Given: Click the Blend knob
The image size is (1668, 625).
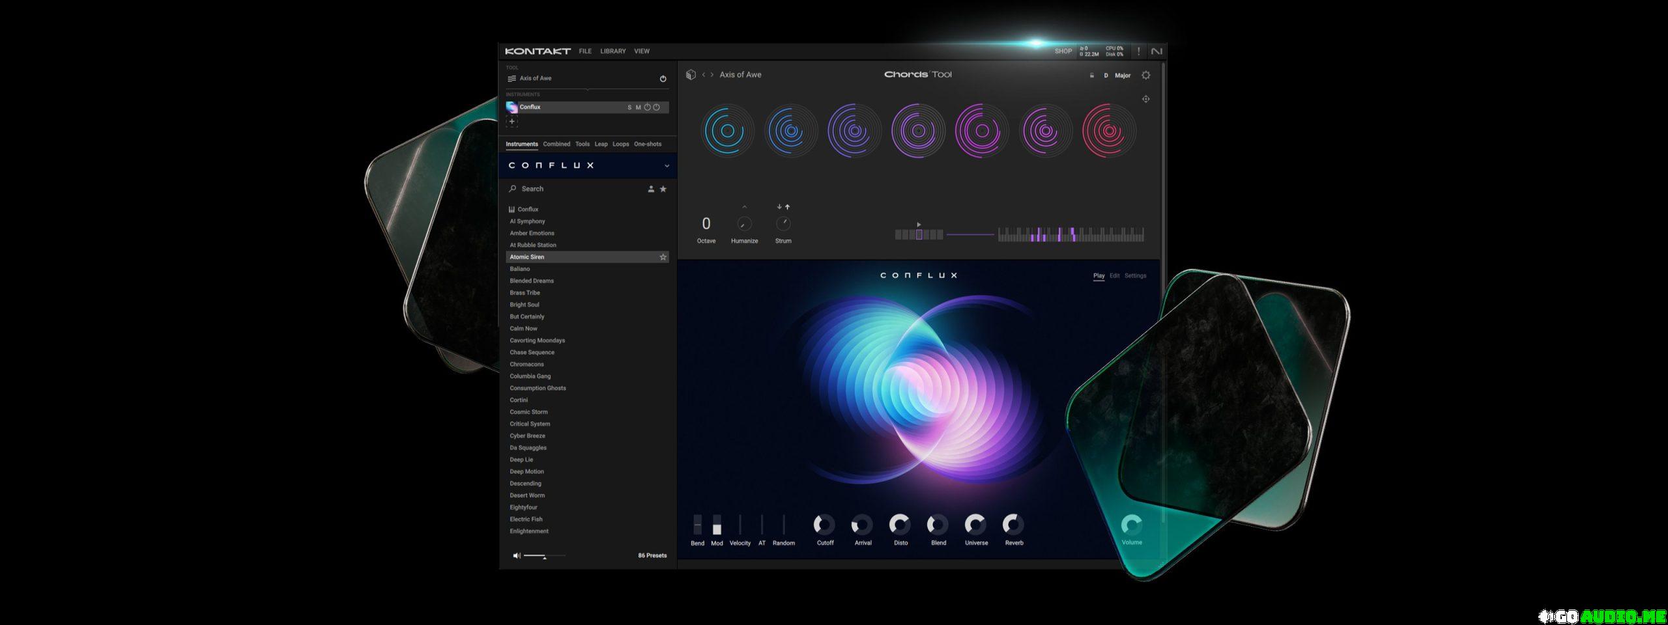Looking at the screenshot, I should [x=938, y=524].
